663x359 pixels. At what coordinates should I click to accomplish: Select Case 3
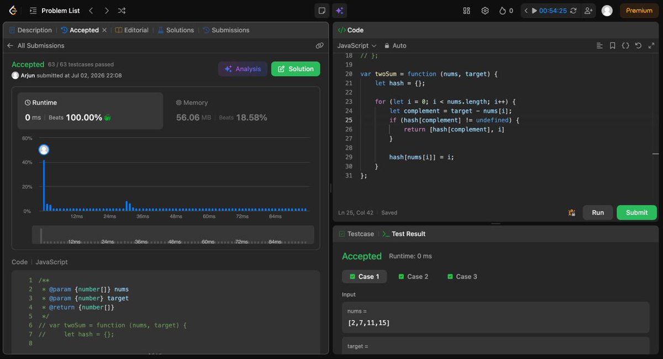click(462, 276)
